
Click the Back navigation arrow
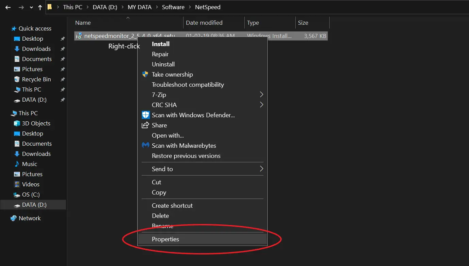[8, 7]
